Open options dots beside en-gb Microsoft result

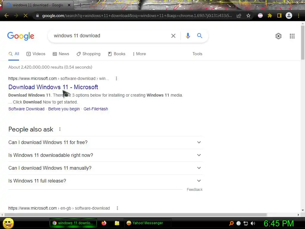click(x=117, y=208)
